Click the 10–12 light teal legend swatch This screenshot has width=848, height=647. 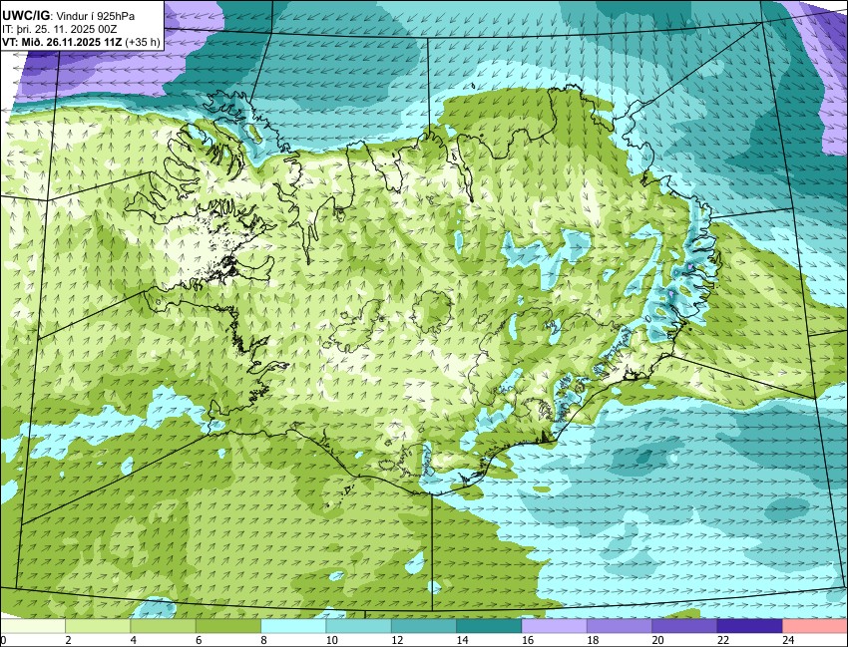tap(358, 626)
